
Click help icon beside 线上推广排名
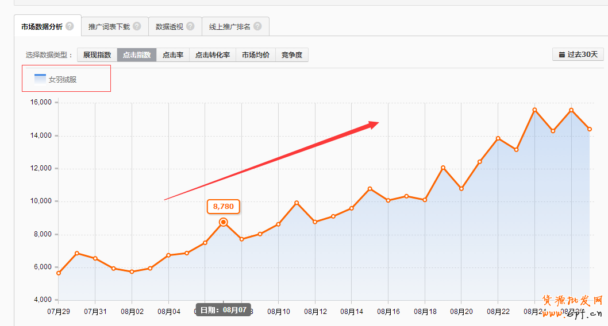coord(257,26)
